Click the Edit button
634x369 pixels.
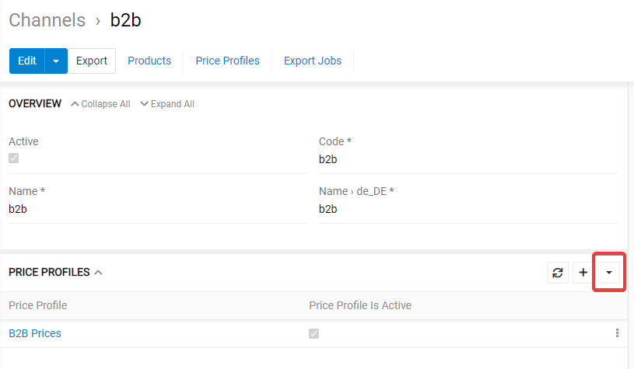click(27, 61)
